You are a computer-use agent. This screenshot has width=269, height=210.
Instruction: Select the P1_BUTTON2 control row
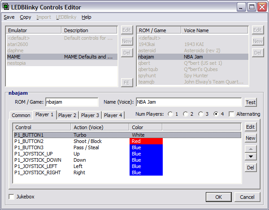pyautogui.click(x=127, y=141)
